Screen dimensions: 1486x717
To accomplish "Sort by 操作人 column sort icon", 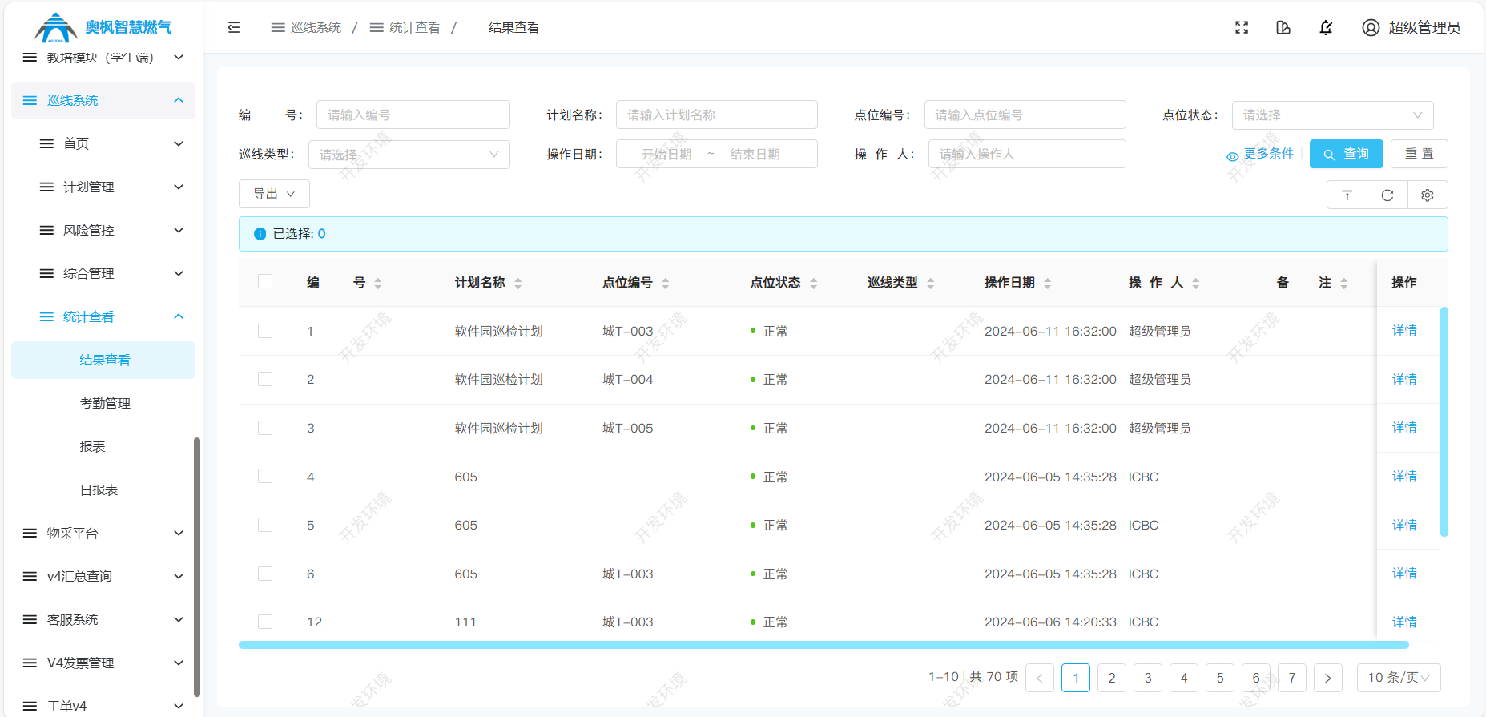I will click(1196, 284).
